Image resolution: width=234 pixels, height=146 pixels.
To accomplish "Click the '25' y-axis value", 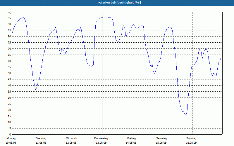I will point(9,104).
